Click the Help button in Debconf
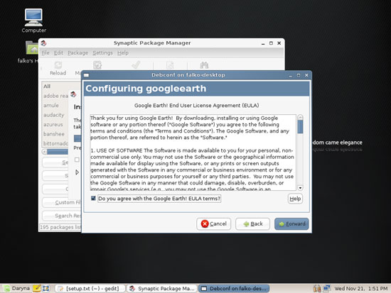This screenshot has width=391, height=293. click(295, 199)
